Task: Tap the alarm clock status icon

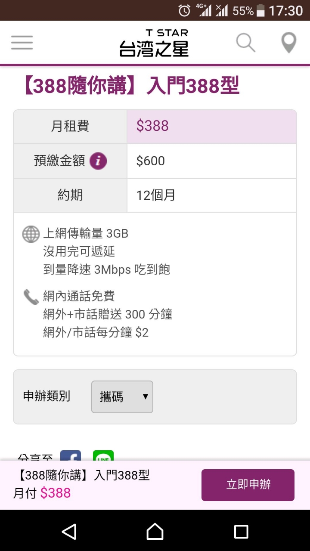Action: coord(184,10)
